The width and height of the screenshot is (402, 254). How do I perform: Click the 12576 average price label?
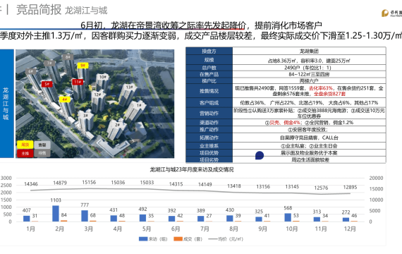[321, 188]
